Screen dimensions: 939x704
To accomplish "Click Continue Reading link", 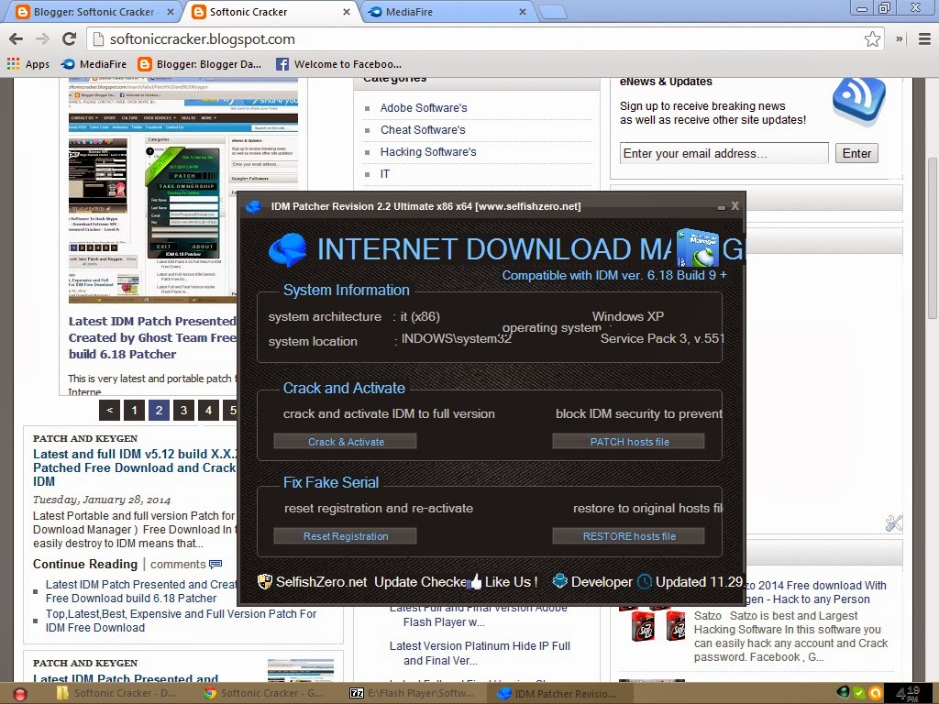I will click(85, 564).
